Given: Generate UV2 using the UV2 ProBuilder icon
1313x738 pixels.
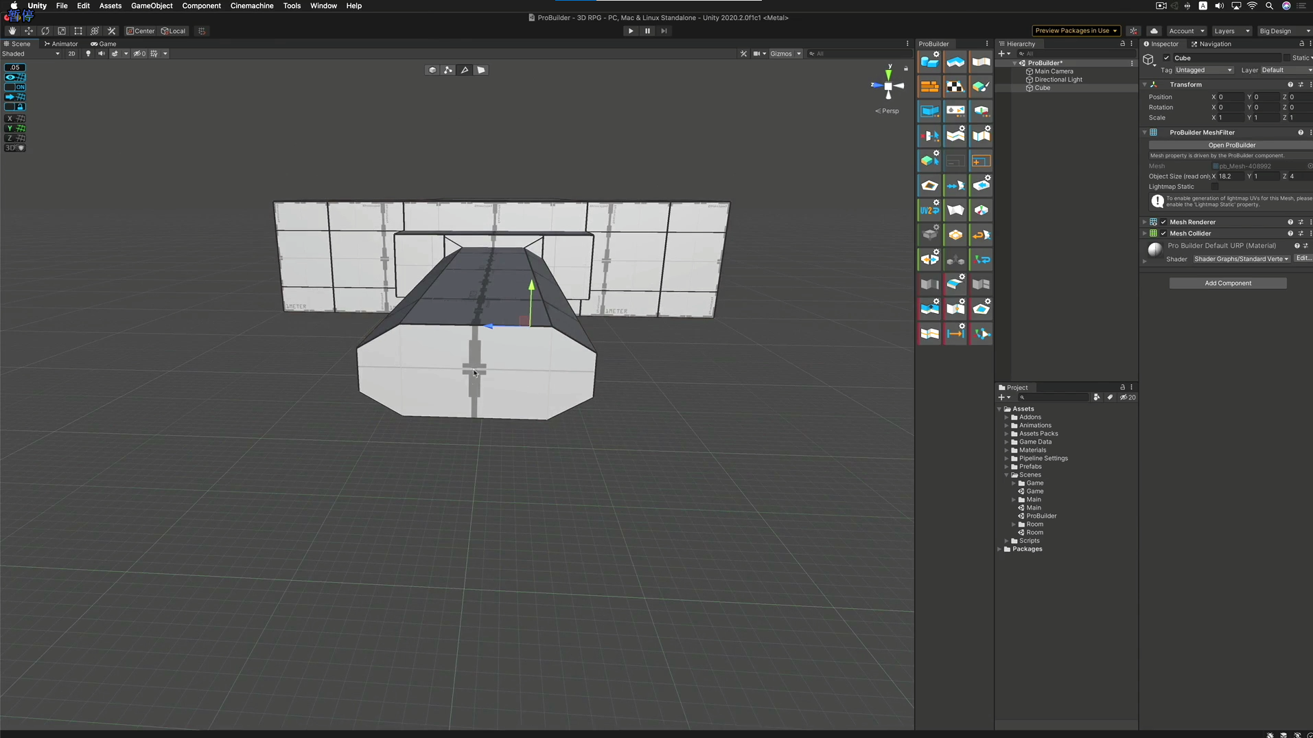Looking at the screenshot, I should pyautogui.click(x=930, y=209).
